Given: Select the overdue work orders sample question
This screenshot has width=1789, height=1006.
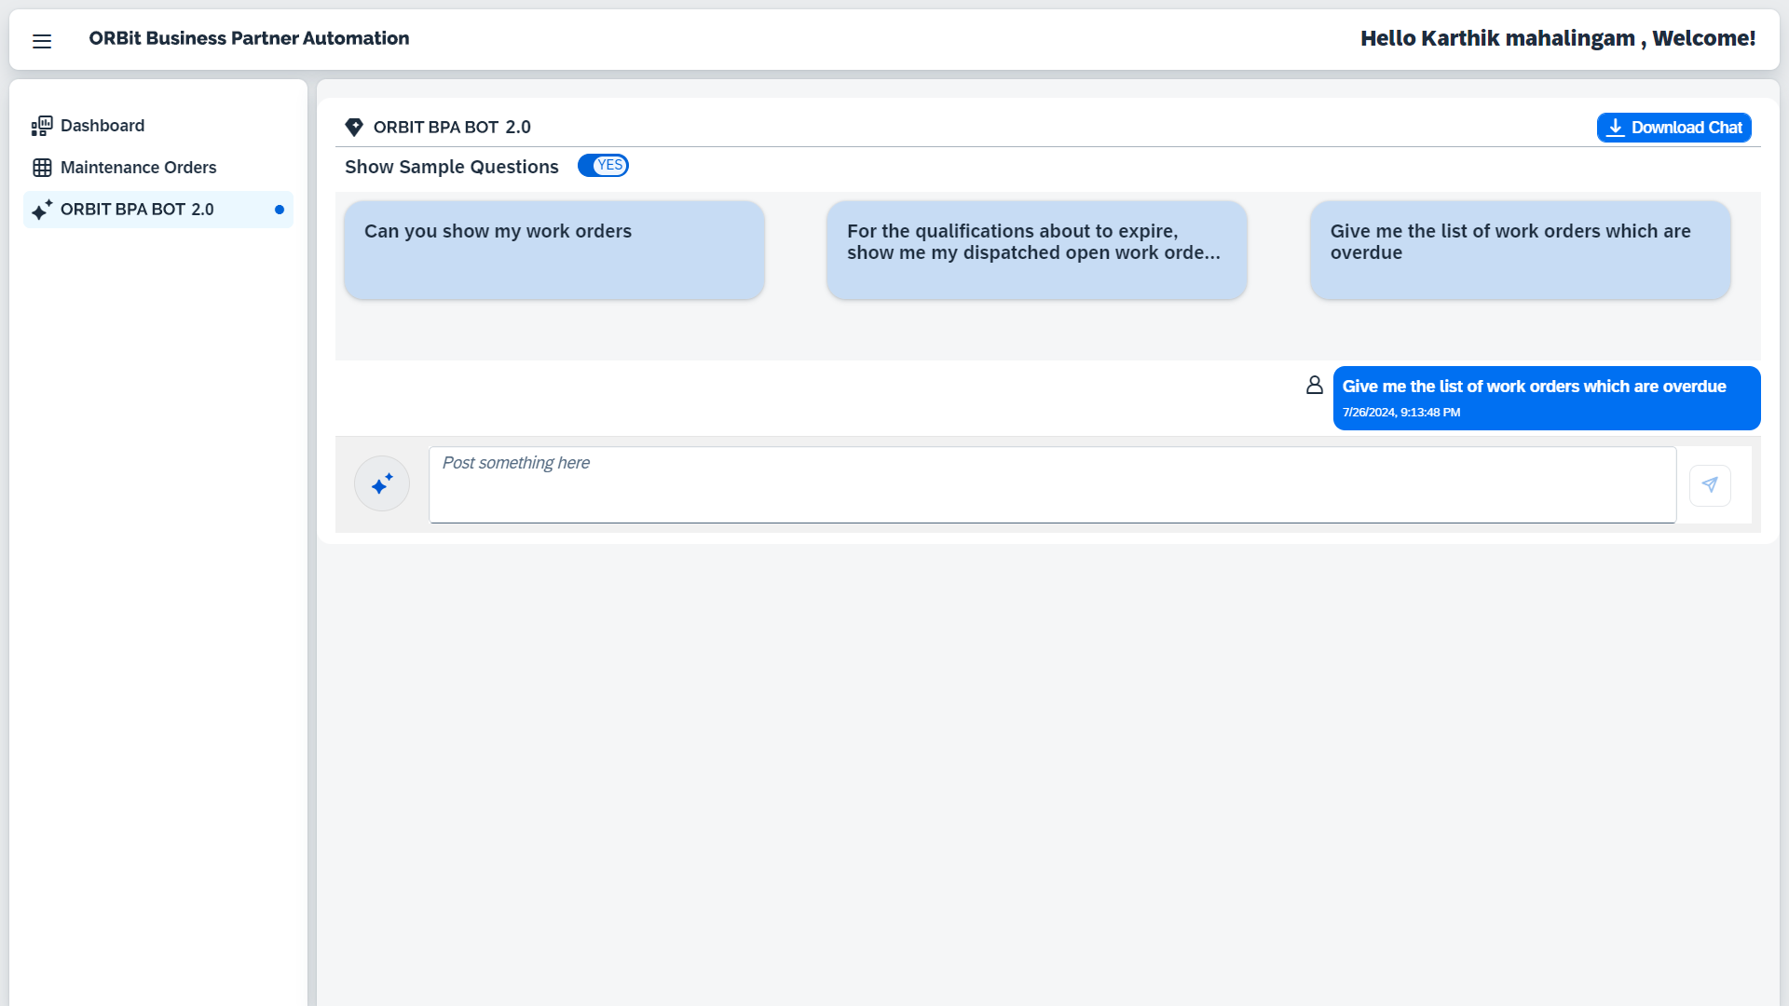Looking at the screenshot, I should coord(1519,250).
